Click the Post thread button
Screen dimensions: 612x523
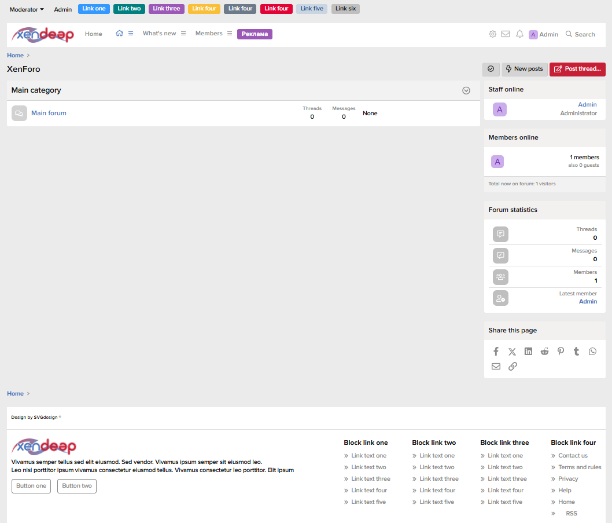577,69
